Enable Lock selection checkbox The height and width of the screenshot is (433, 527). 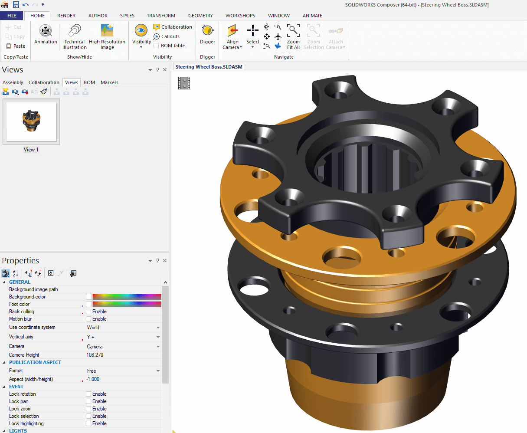click(88, 416)
